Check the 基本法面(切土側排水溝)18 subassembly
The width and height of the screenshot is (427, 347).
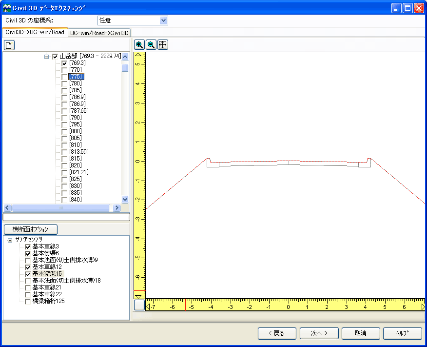(28, 281)
